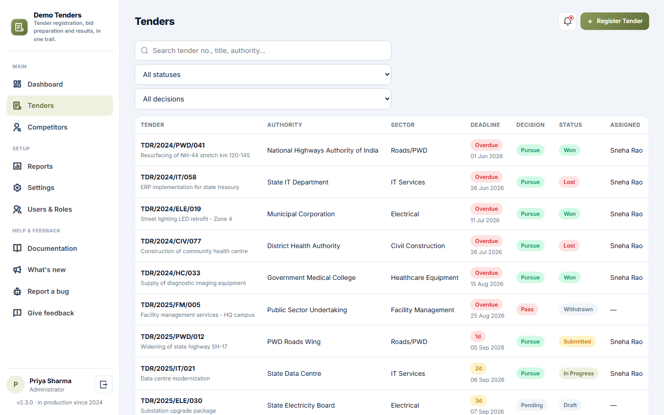Click the Demo Tenders logo icon
Viewport: 664px width, 415px height.
19,27
